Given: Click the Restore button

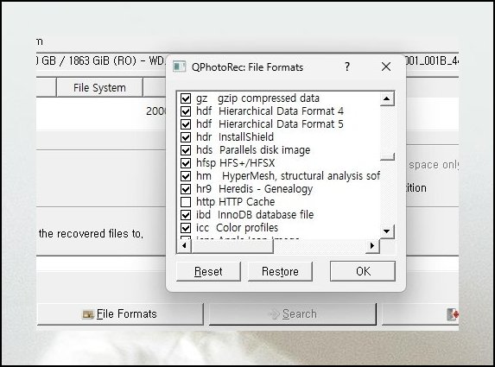Looking at the screenshot, I should (280, 271).
